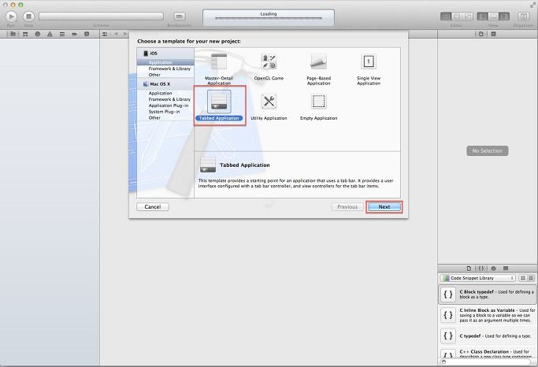This screenshot has height=367, width=538.
Task: Click the Loading progress bar in activity viewer
Action: [x=269, y=18]
